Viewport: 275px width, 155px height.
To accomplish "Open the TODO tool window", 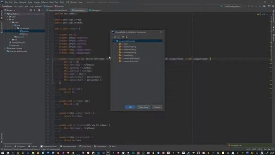I will 8,146.
